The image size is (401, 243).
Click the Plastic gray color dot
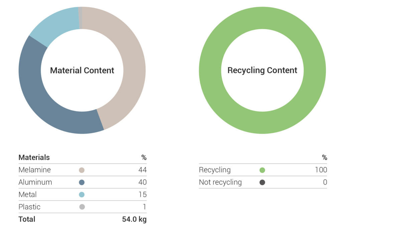click(82, 207)
